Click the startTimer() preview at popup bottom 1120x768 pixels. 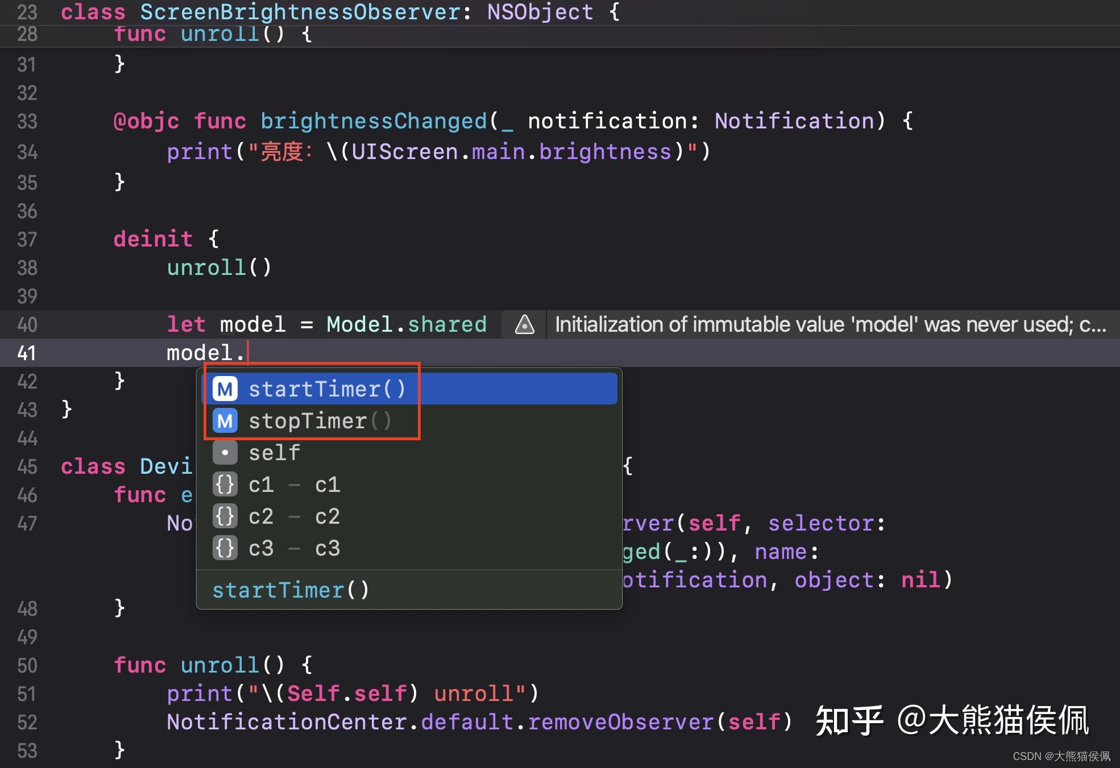click(x=291, y=590)
